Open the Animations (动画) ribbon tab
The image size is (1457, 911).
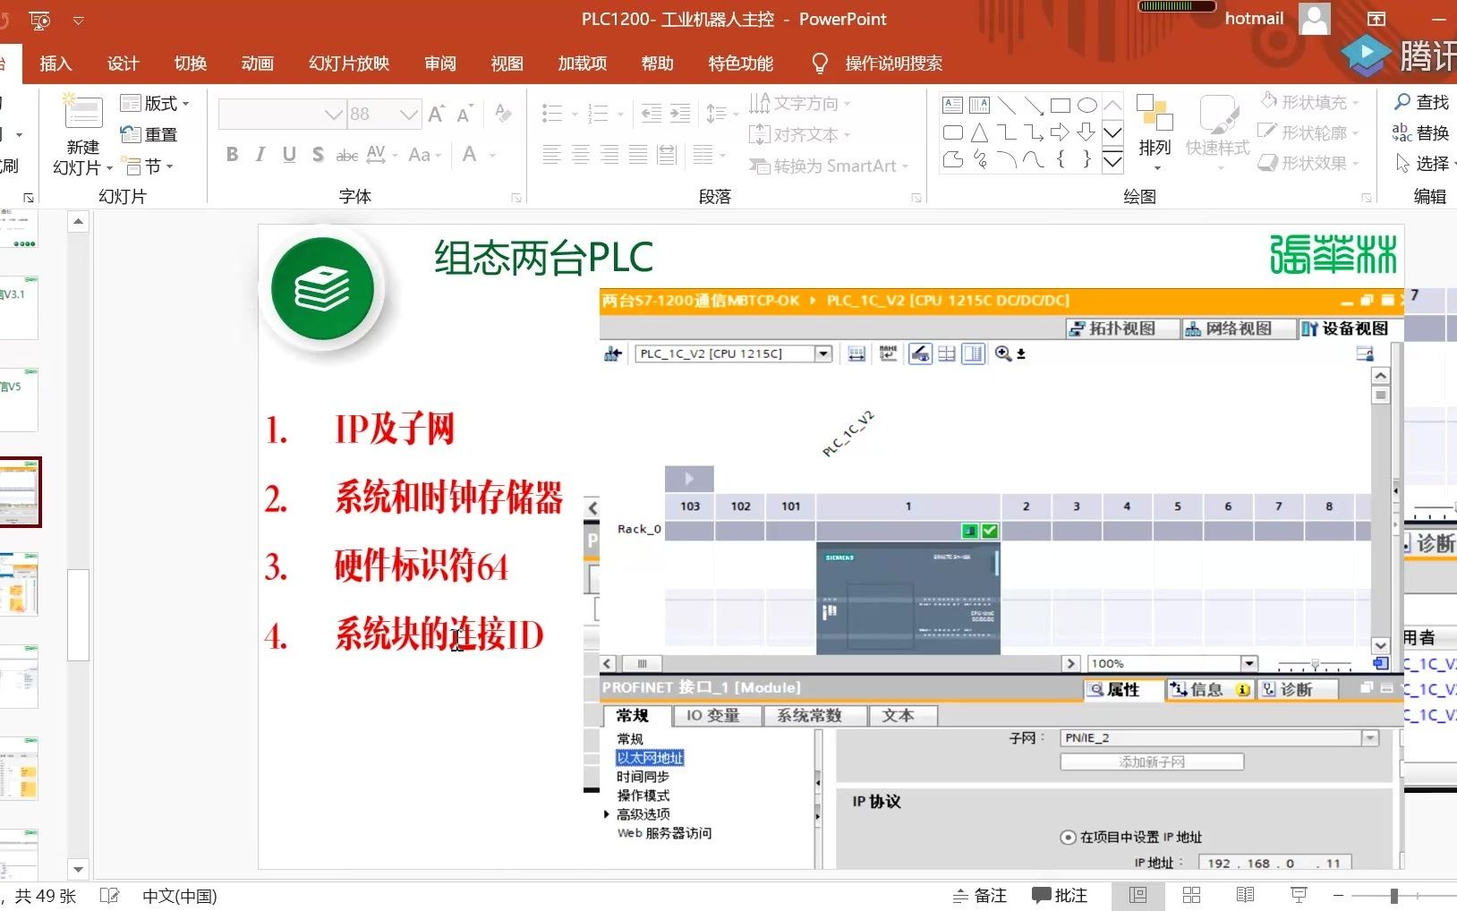pos(258,64)
